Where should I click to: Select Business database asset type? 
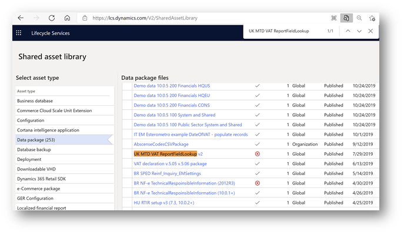click(x=65, y=101)
